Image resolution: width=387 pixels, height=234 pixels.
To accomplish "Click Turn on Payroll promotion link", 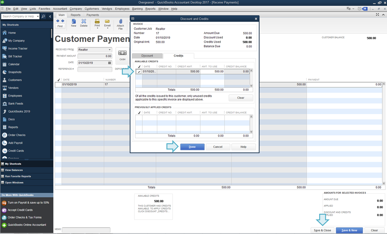I will [x=28, y=203].
